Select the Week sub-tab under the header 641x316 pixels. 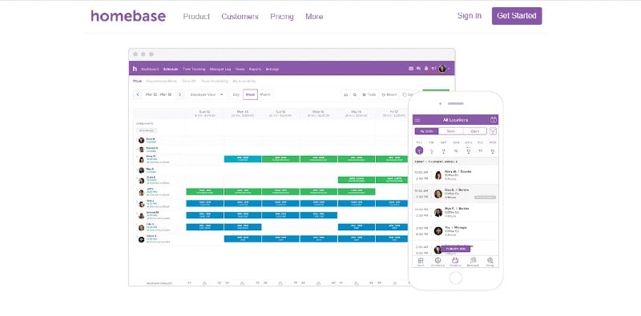click(x=137, y=81)
